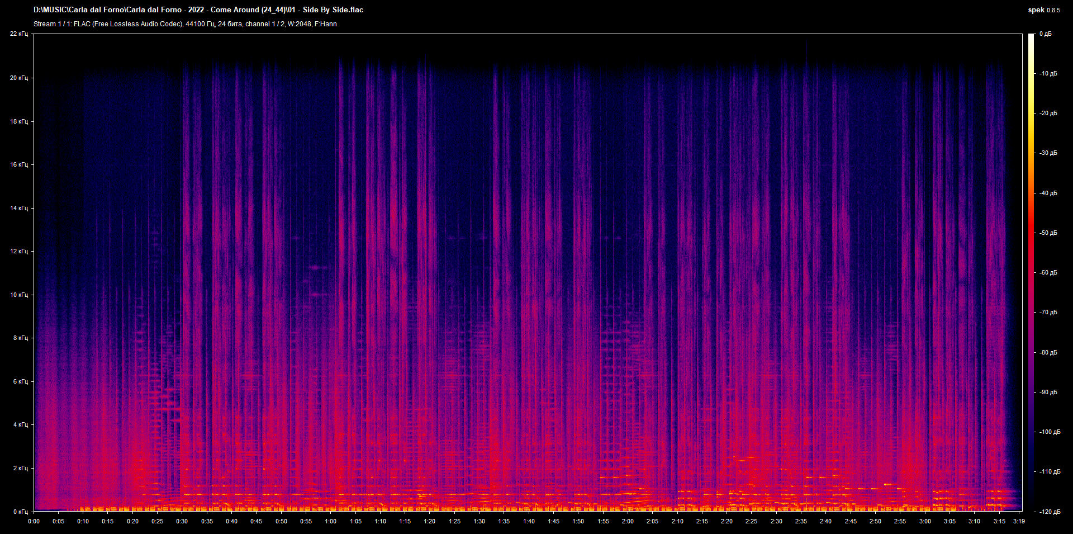The height and width of the screenshot is (534, 1073).
Task: Click the '2:20' time axis label
Action: pos(727,521)
